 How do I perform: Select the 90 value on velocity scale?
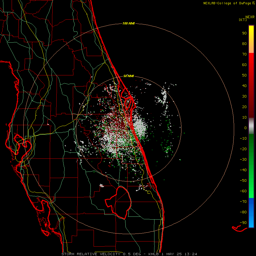tap(244, 33)
